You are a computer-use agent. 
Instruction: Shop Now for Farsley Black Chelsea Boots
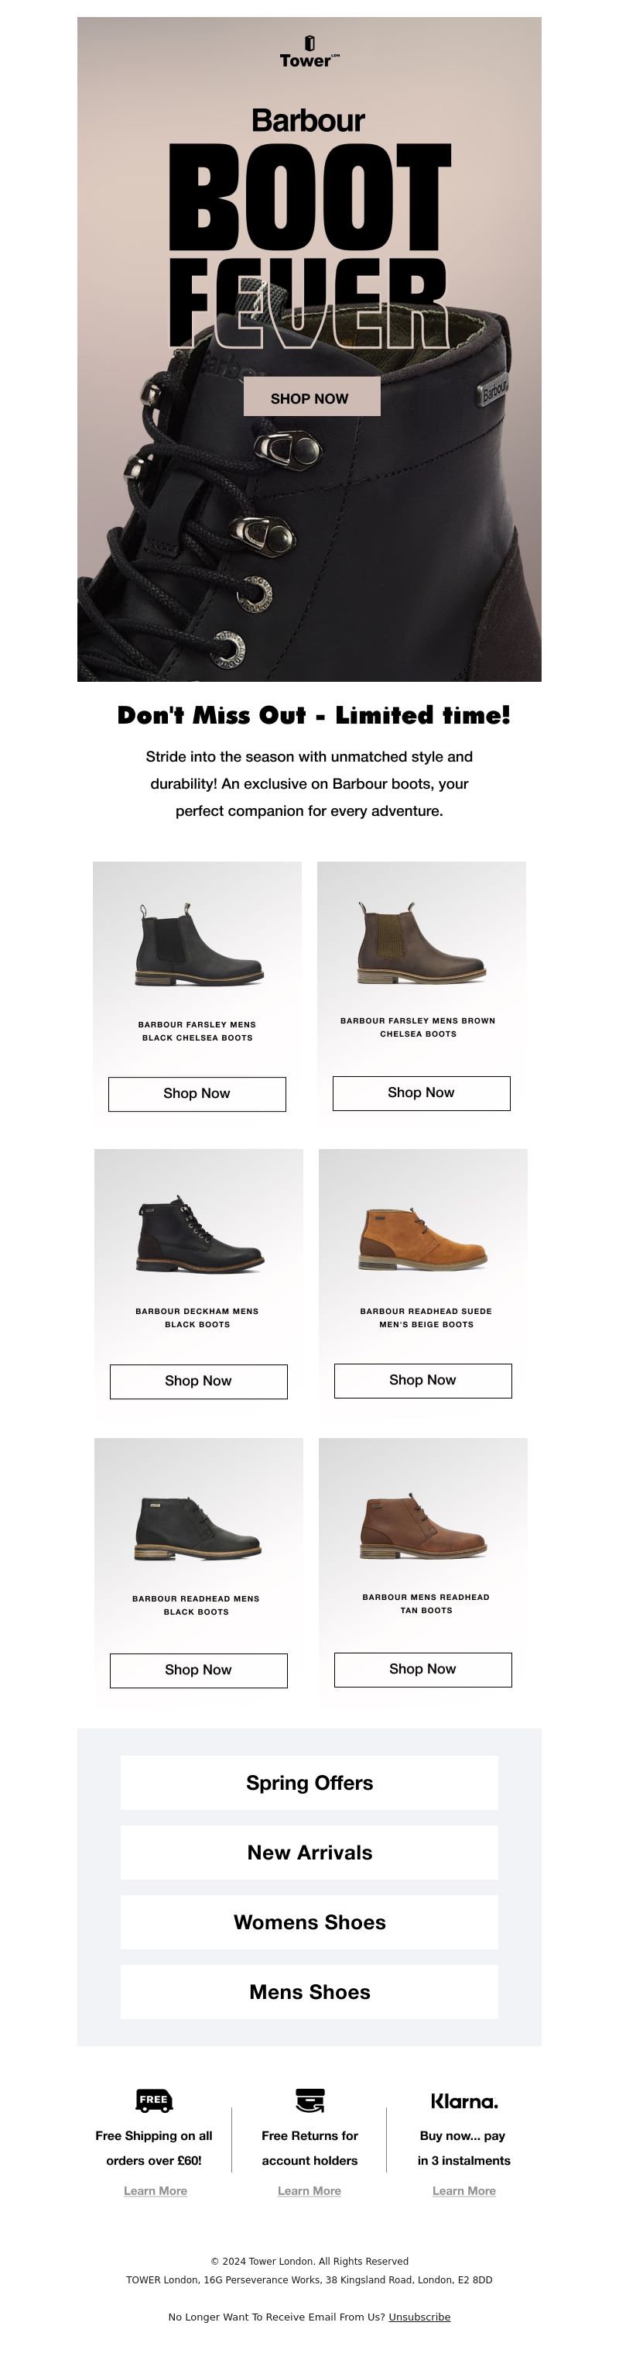(x=197, y=1093)
